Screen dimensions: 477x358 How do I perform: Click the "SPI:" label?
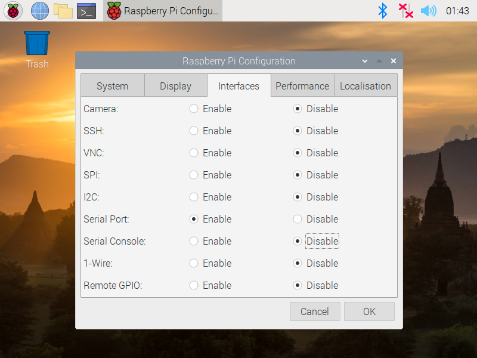click(x=92, y=175)
